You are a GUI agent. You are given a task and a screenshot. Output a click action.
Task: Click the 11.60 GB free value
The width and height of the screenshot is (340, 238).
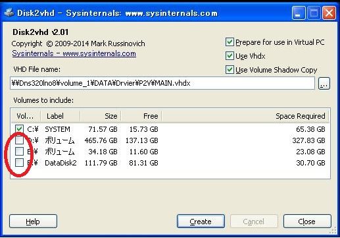click(144, 152)
